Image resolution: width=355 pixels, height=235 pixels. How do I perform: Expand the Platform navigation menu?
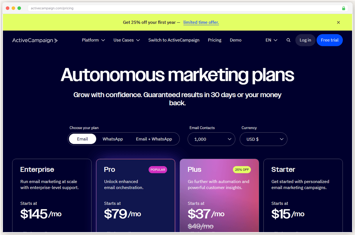pyautogui.click(x=93, y=40)
